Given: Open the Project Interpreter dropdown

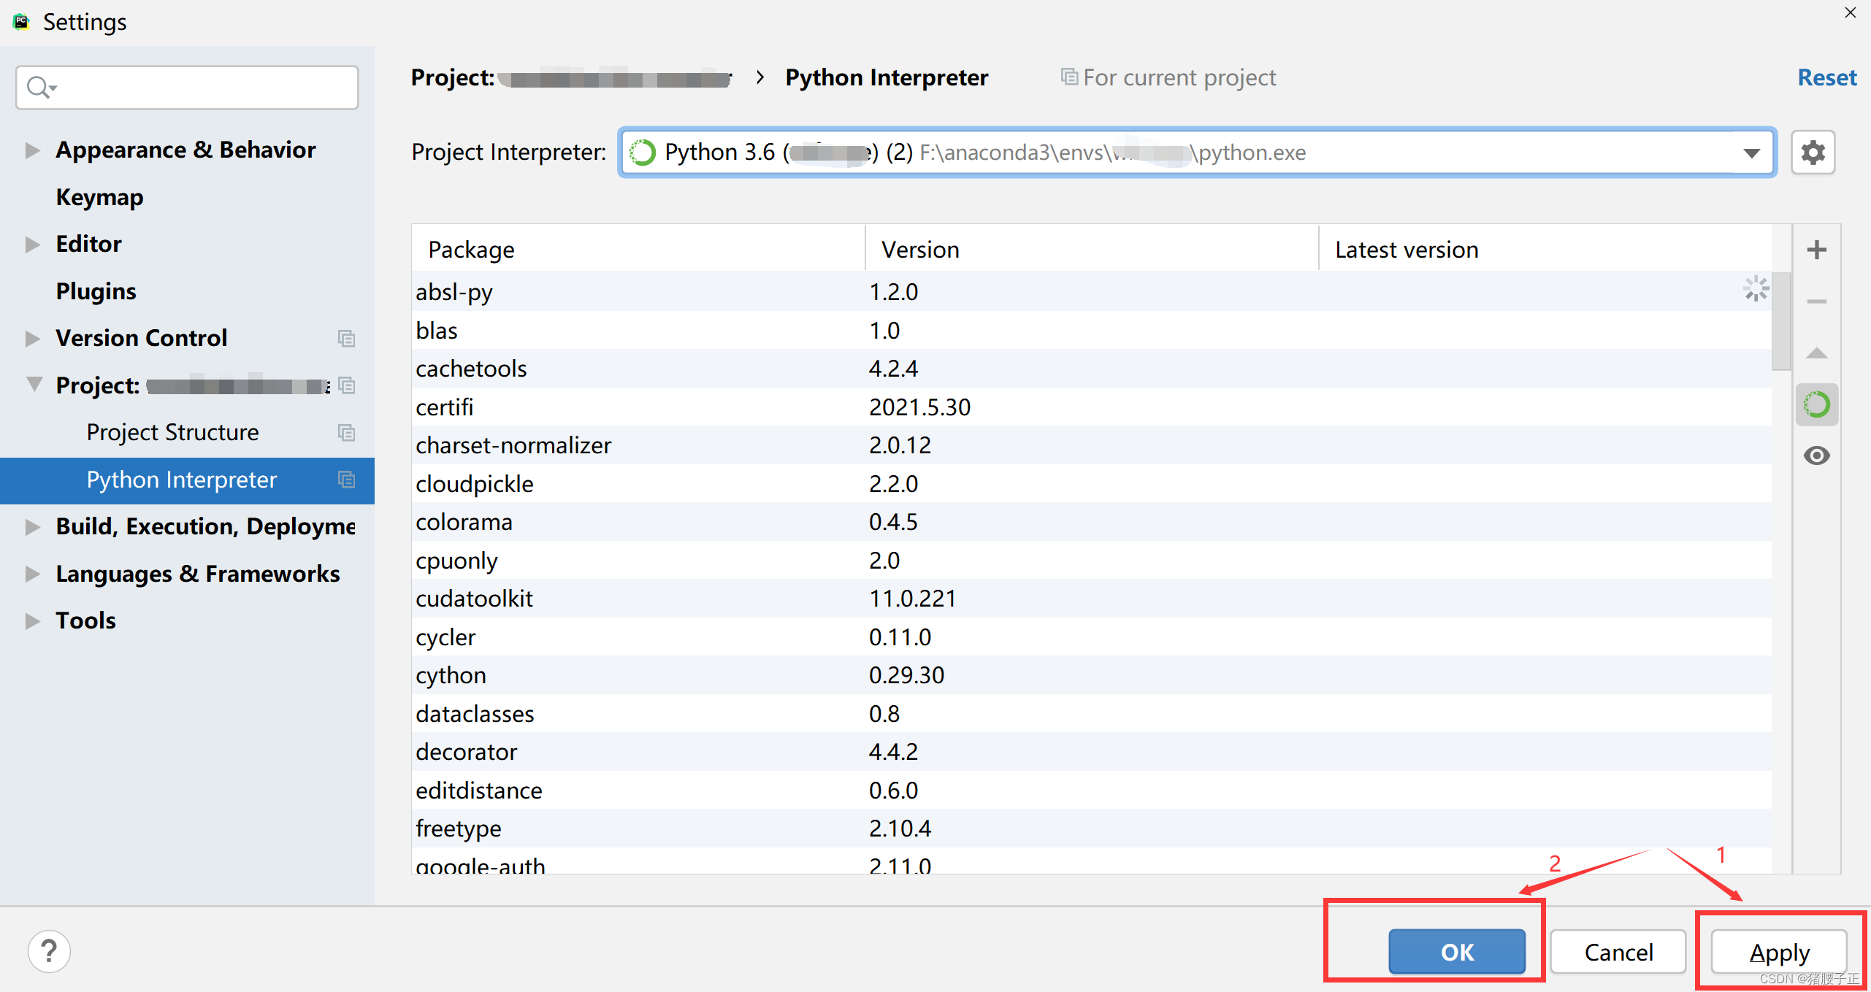Looking at the screenshot, I should click(x=1751, y=153).
